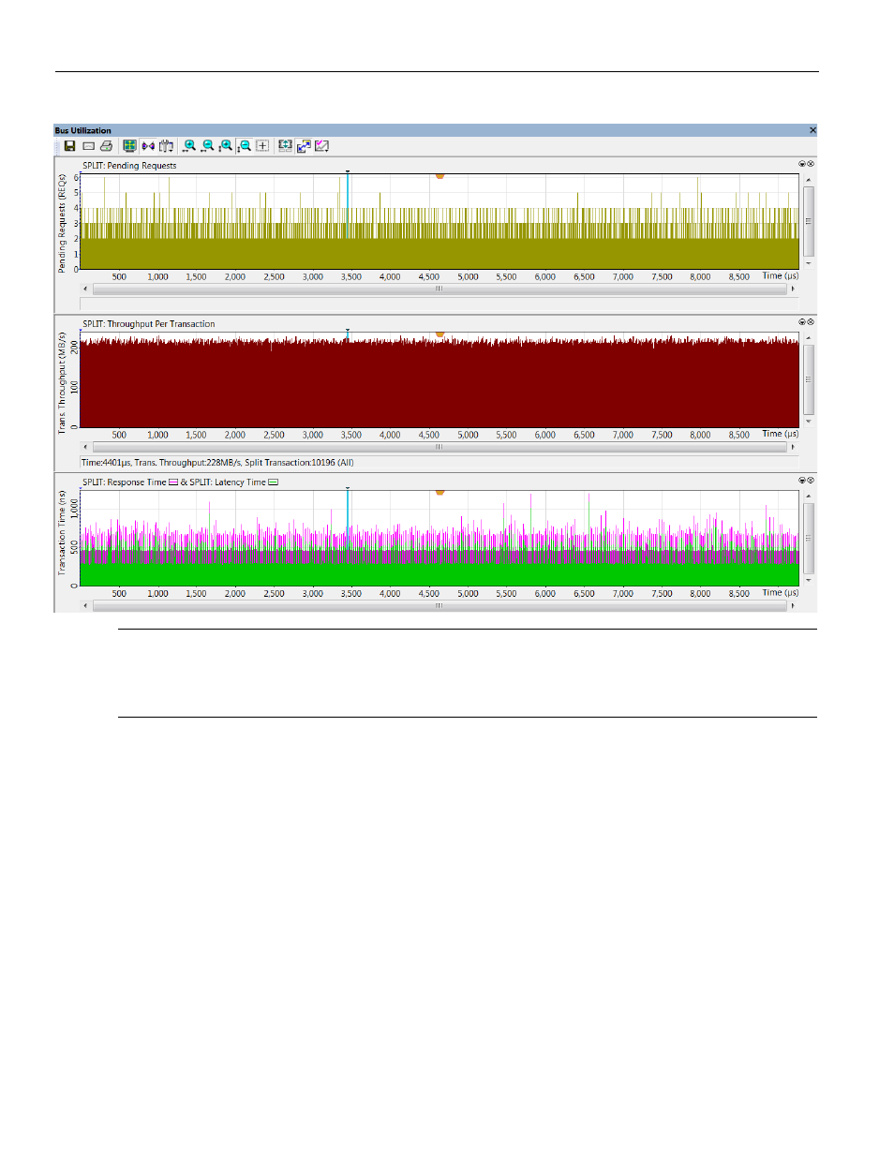Screen dimensions: 894x1157
Task: Click horizontal zoom out icon
Action: pyautogui.click(x=207, y=146)
